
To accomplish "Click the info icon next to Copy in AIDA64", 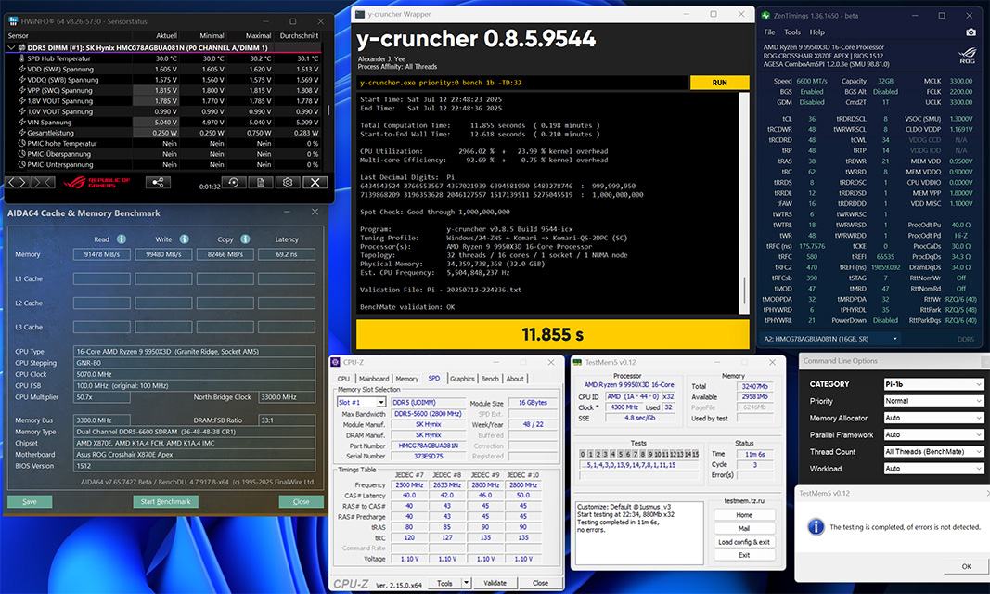I will 245,239.
